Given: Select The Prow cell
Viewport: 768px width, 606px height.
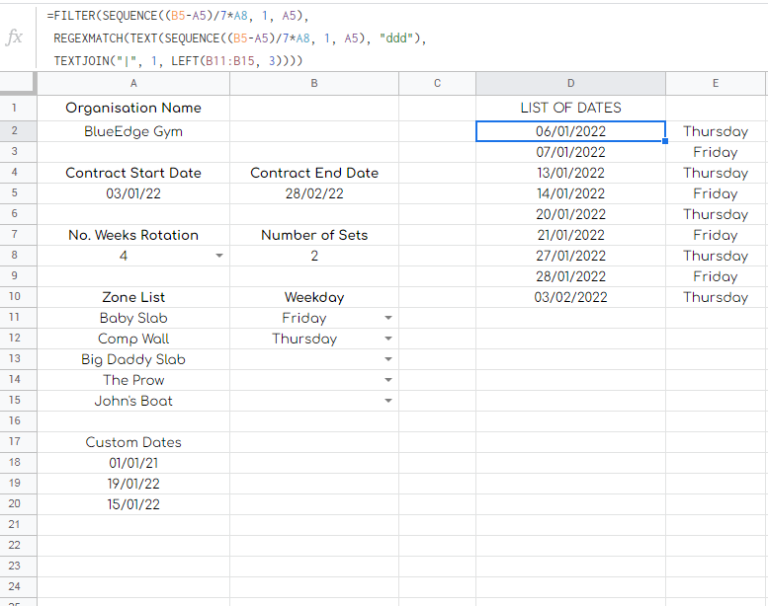Looking at the screenshot, I should (133, 380).
